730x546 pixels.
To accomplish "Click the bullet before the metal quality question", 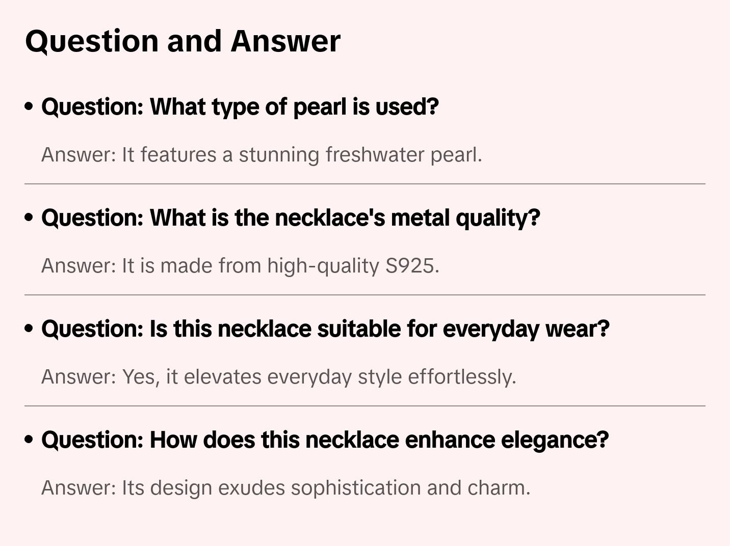I will [29, 218].
